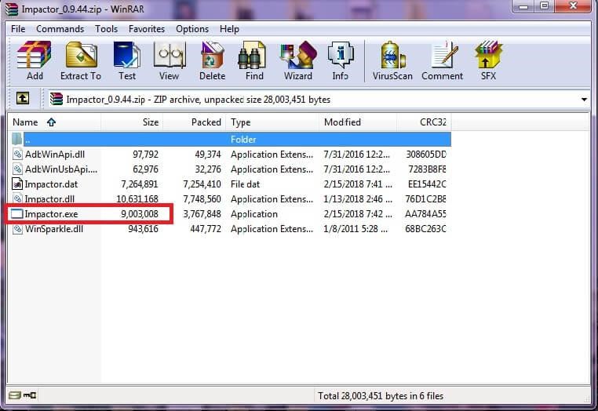Click CRC32 value 308605DD

click(x=426, y=155)
